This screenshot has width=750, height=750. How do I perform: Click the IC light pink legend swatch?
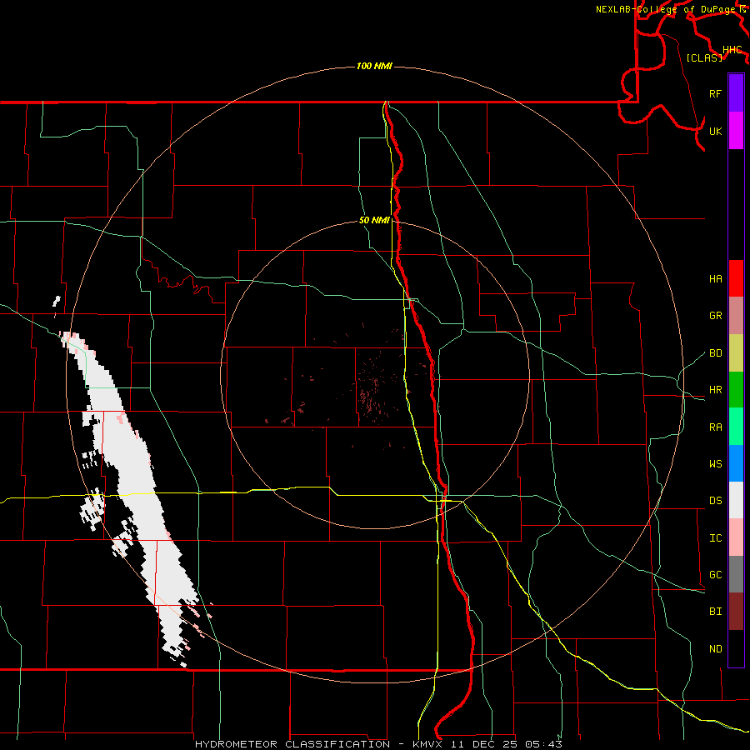[736, 537]
